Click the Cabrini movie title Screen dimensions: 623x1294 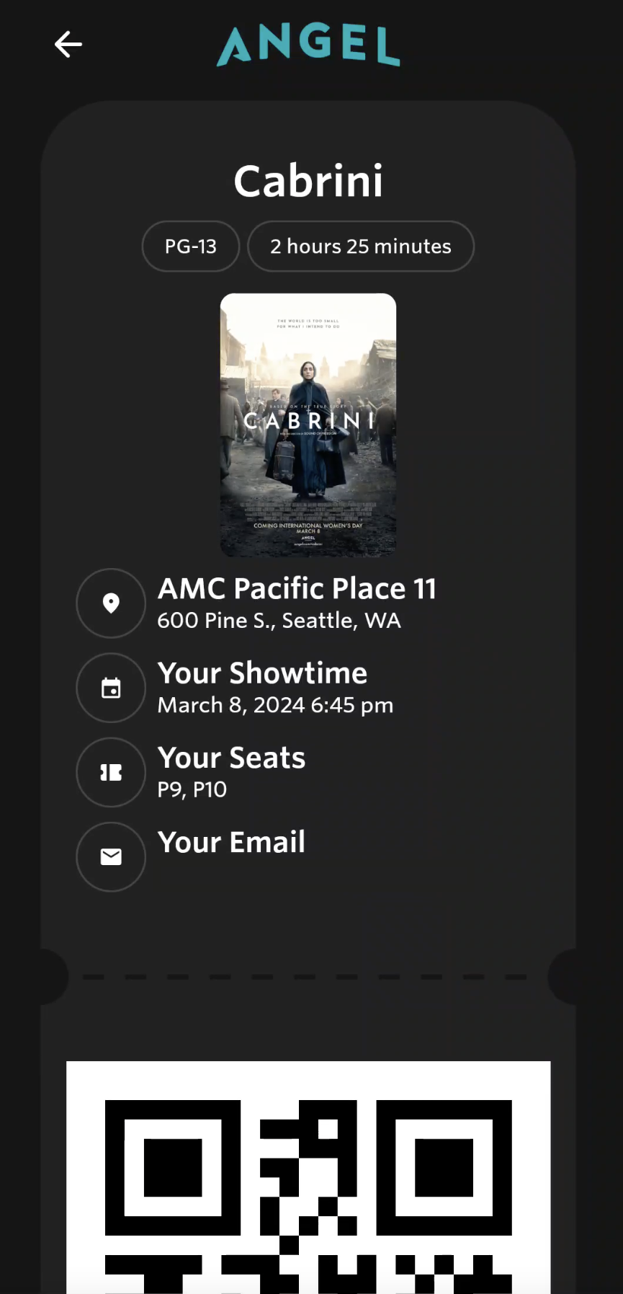click(x=308, y=180)
